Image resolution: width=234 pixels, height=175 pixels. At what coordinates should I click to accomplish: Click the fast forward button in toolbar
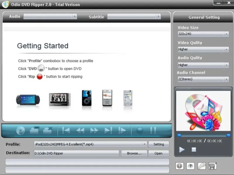click(x=94, y=131)
